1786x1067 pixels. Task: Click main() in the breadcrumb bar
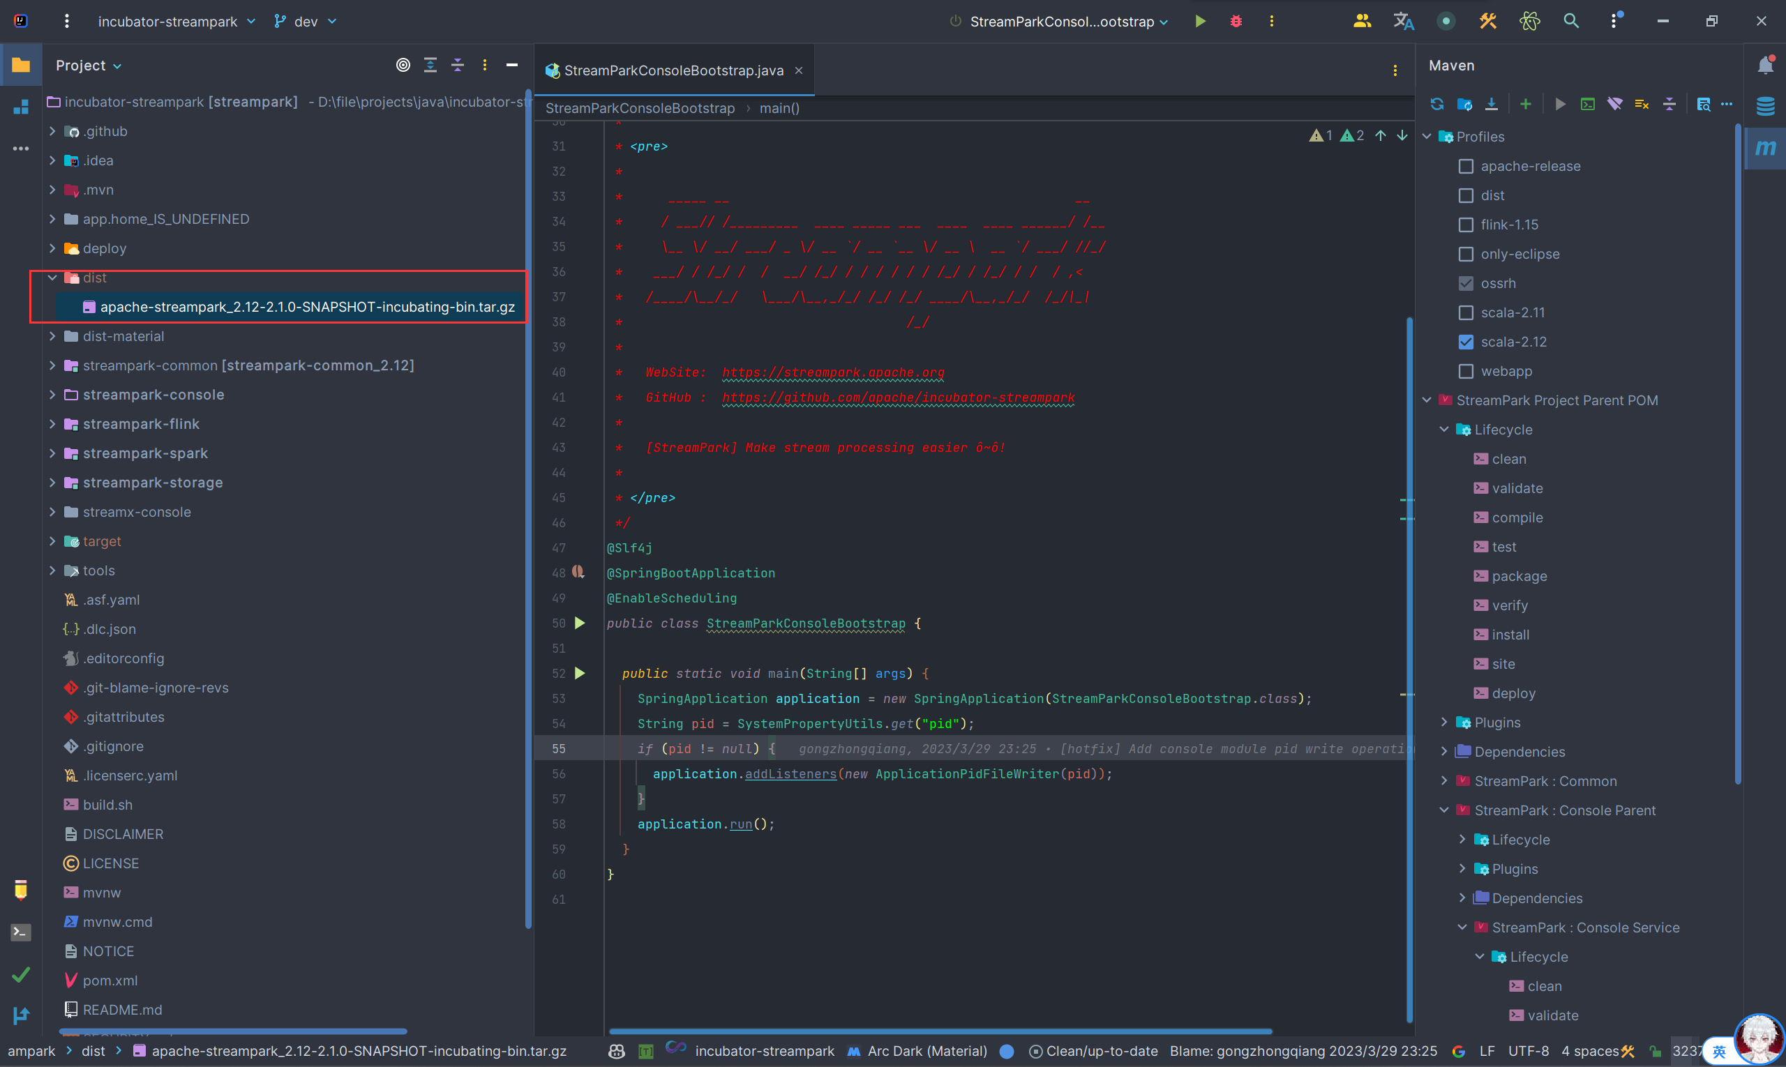click(x=779, y=109)
